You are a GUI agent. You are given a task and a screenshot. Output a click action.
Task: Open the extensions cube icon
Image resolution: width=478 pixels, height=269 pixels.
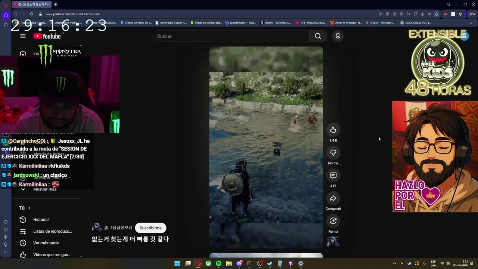460,14
